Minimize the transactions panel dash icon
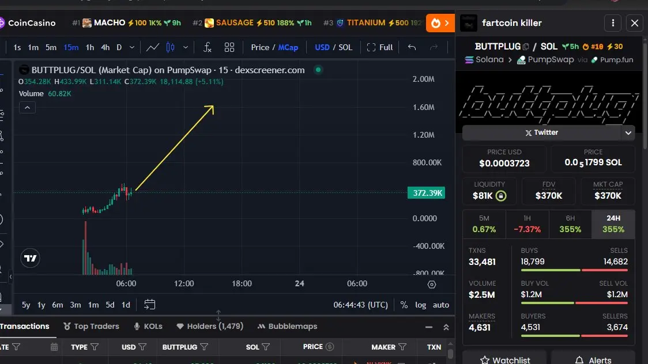The width and height of the screenshot is (648, 364). tap(429, 327)
